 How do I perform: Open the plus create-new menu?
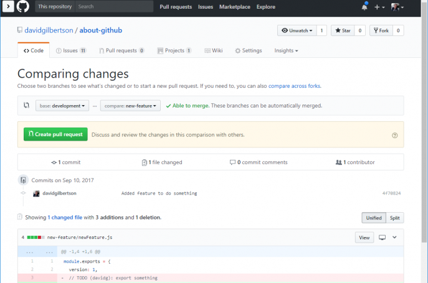379,7
